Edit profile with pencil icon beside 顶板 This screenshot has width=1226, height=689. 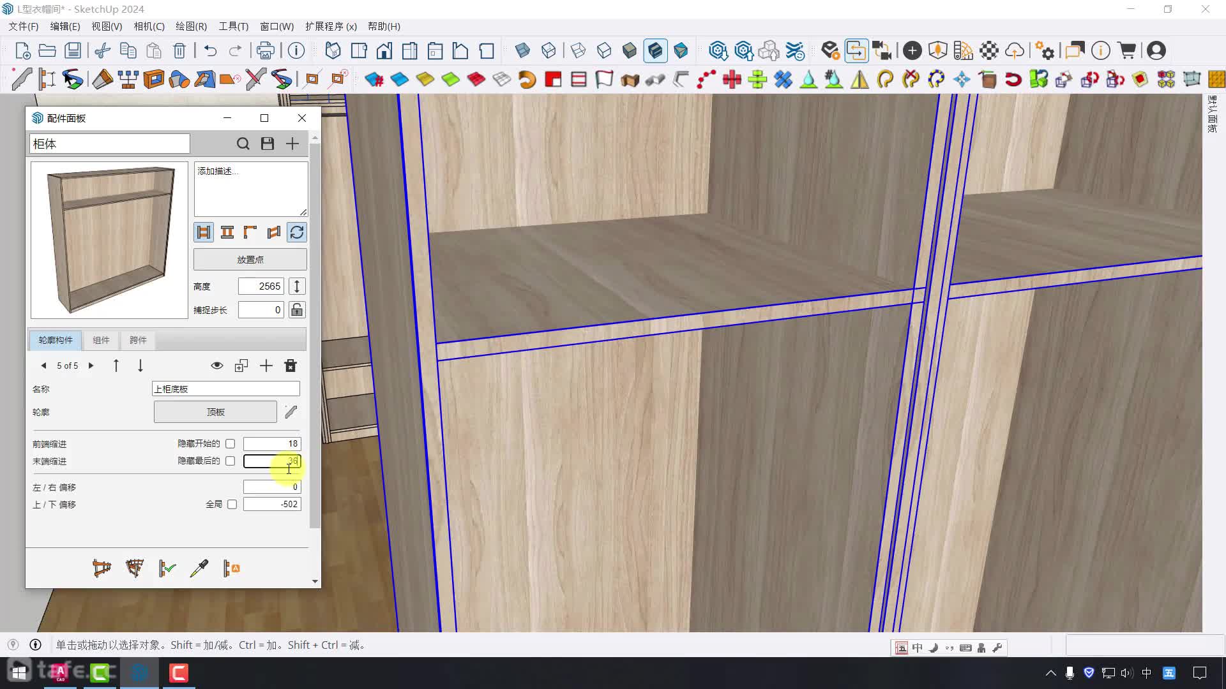click(x=291, y=412)
